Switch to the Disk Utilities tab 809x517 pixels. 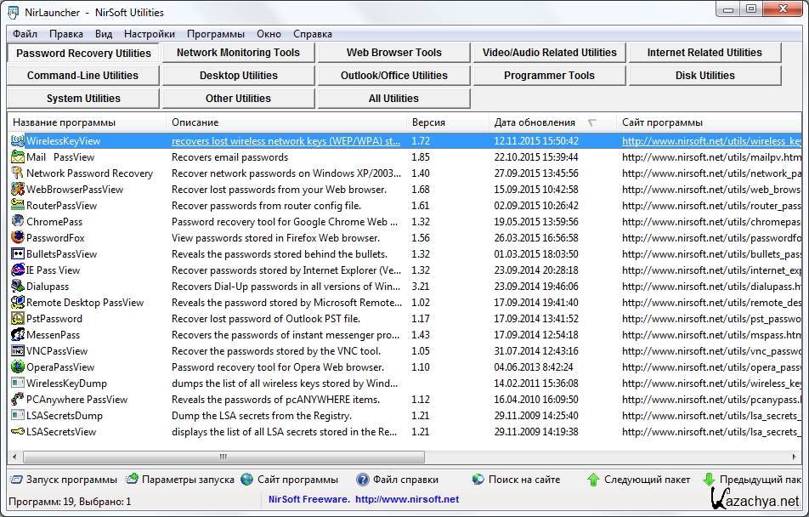[704, 76]
